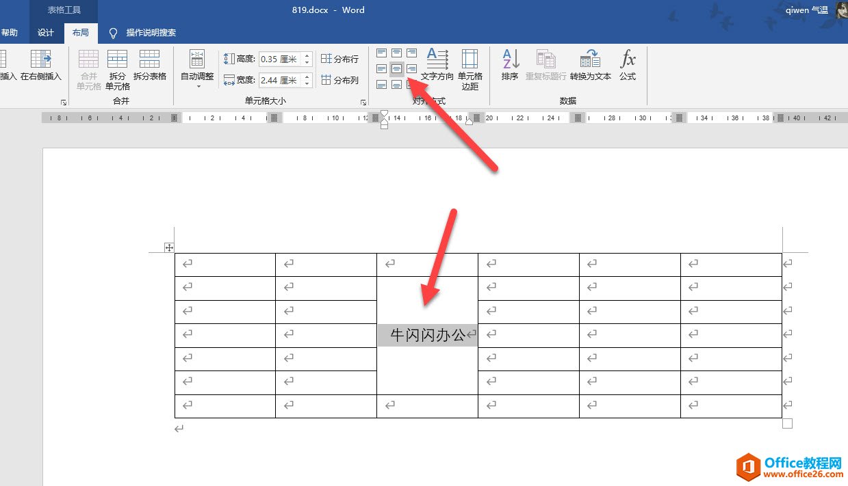Image resolution: width=848 pixels, height=486 pixels.
Task: Open the Cell Size dialog launcher arrow
Action: (363, 102)
